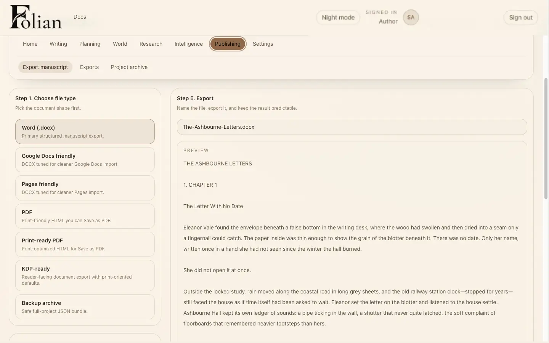The image size is (549, 343).
Task: Click the 'Step 1. Choose file type' heading
Action: (x=45, y=98)
